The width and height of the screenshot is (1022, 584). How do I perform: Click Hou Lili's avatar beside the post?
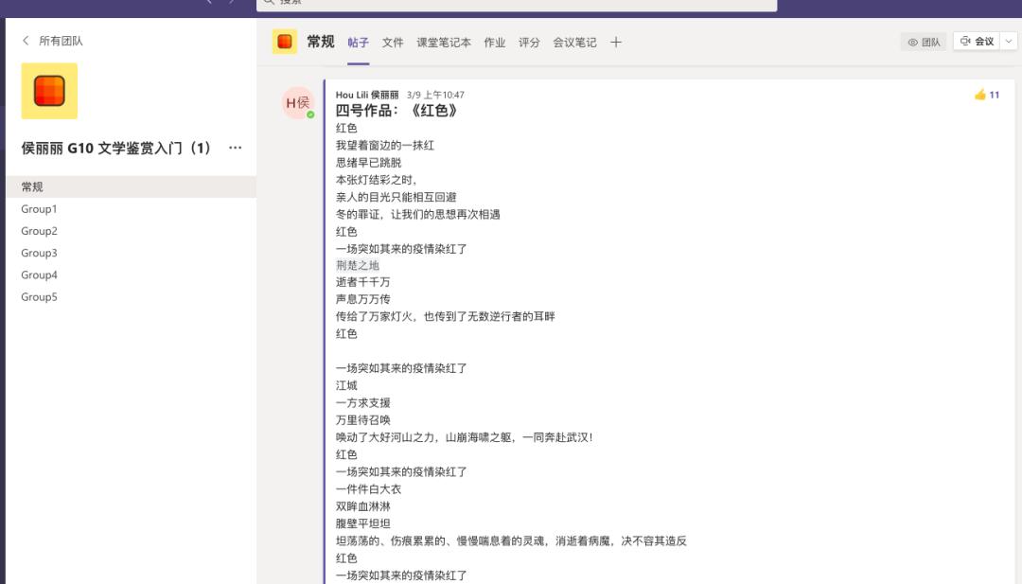tap(297, 103)
